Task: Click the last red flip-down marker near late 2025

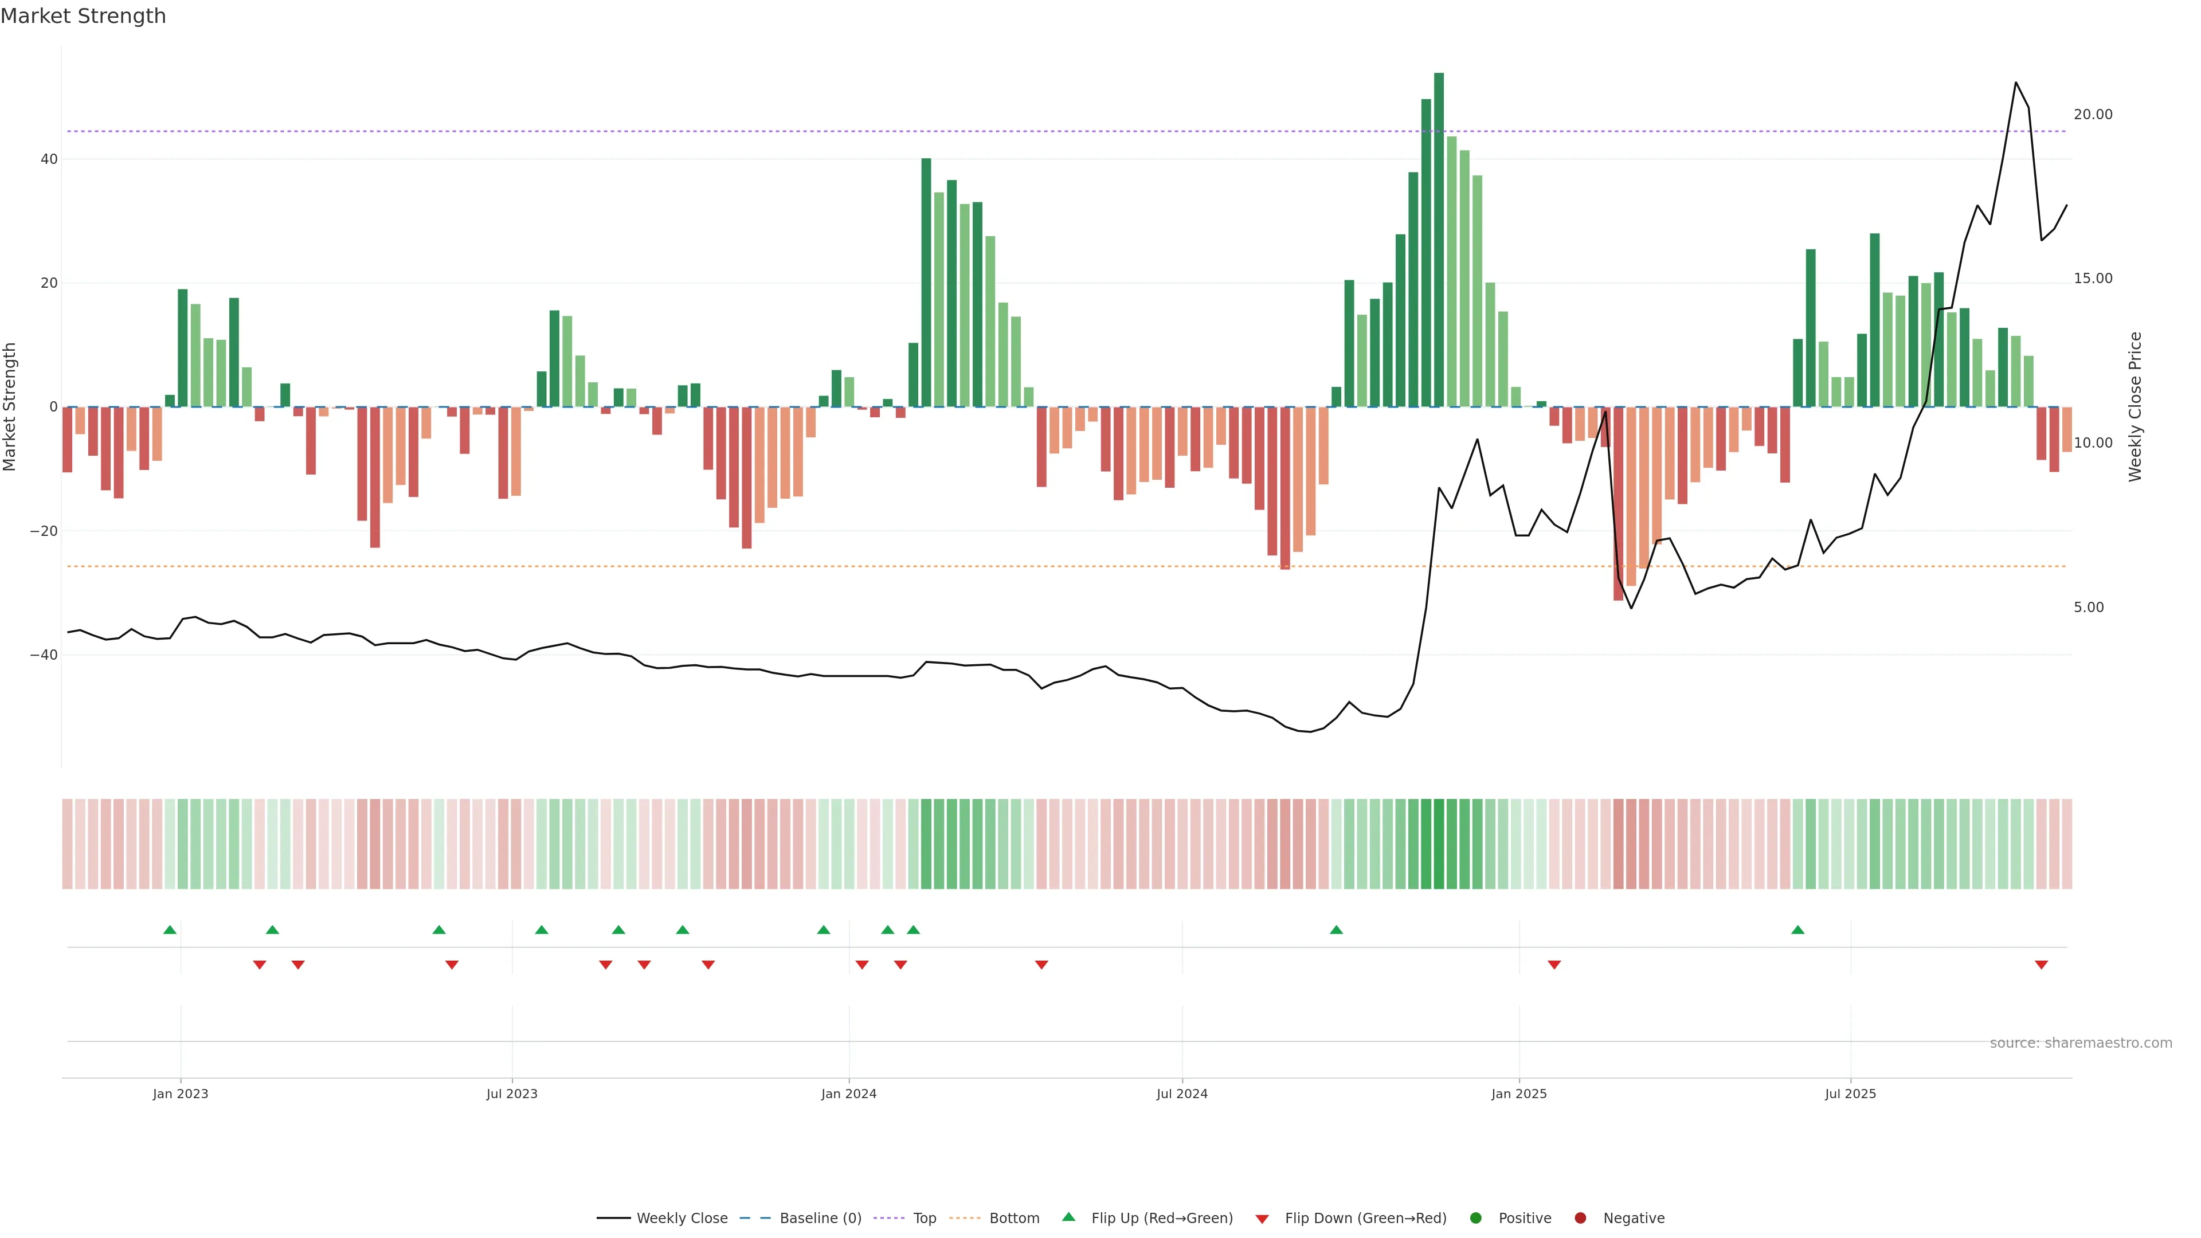Action: pyautogui.click(x=2041, y=965)
